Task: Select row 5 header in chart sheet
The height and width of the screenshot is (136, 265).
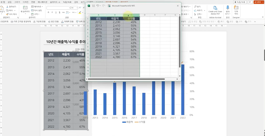Action: (x=88, y=33)
